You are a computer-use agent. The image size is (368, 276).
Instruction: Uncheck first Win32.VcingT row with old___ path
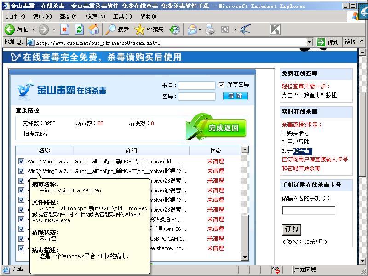pos(21,161)
